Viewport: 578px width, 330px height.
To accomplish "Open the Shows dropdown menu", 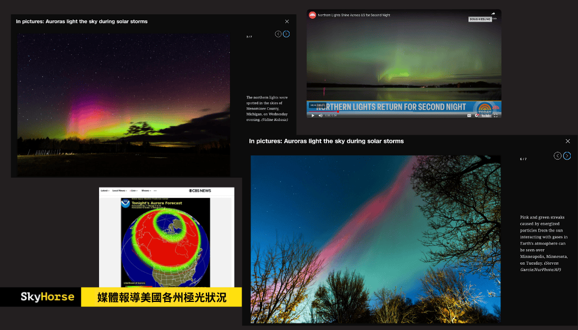I will (x=145, y=191).
